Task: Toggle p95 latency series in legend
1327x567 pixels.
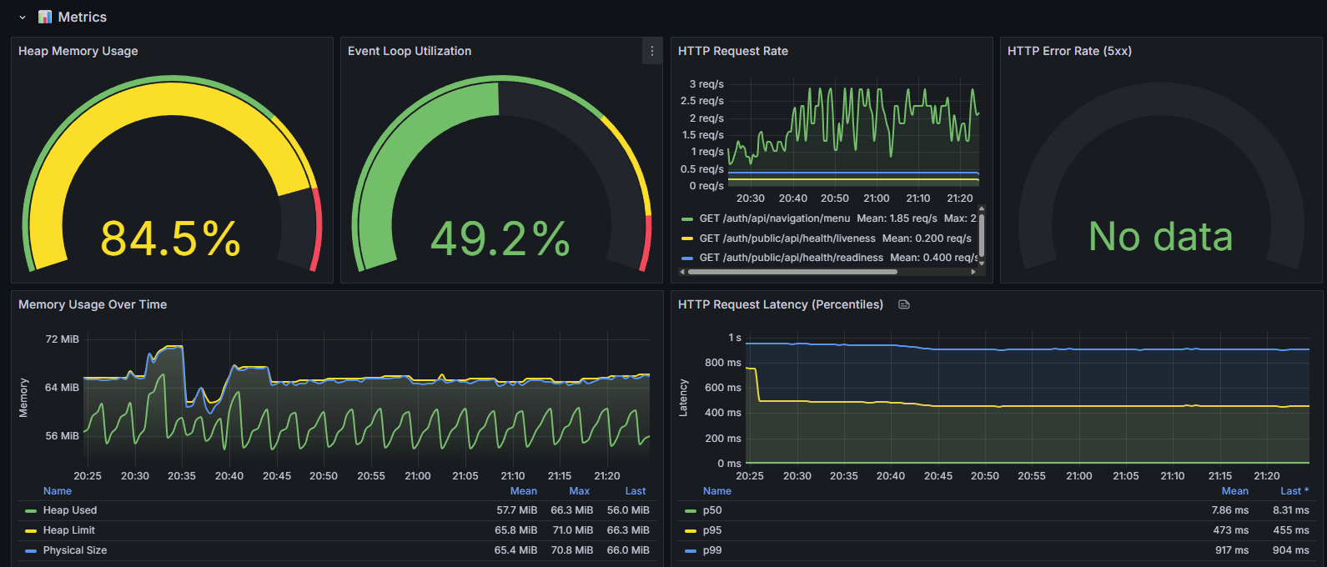Action: pyautogui.click(x=712, y=530)
